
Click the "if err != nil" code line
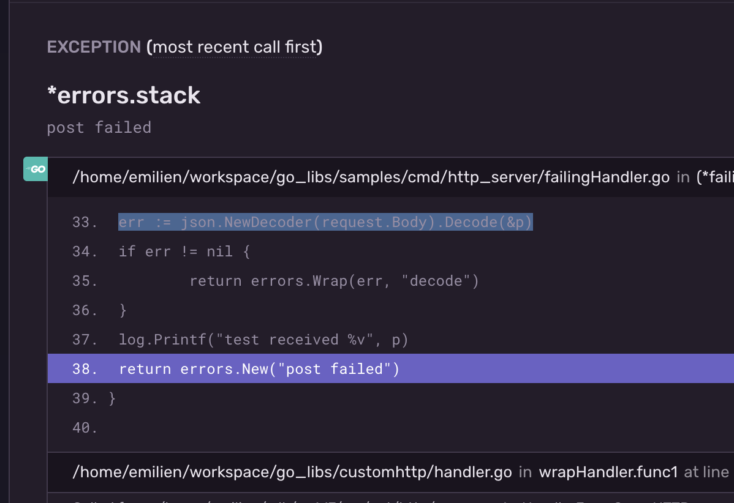[184, 251]
